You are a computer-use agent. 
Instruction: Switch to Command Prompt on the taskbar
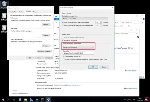pyautogui.click(x=42, y=100)
